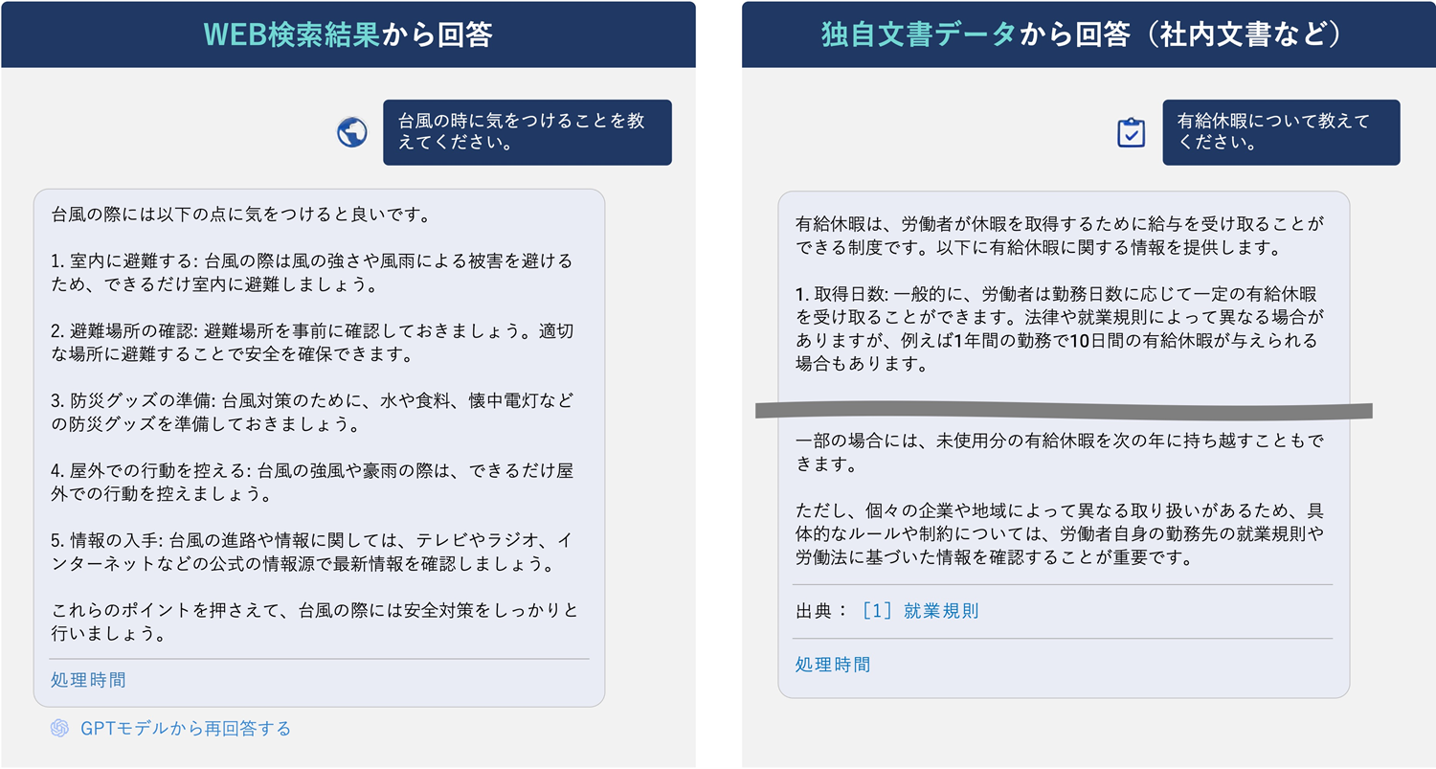Click the GPT model logo icon
Image resolution: width=1436 pixels, height=769 pixels.
59,729
